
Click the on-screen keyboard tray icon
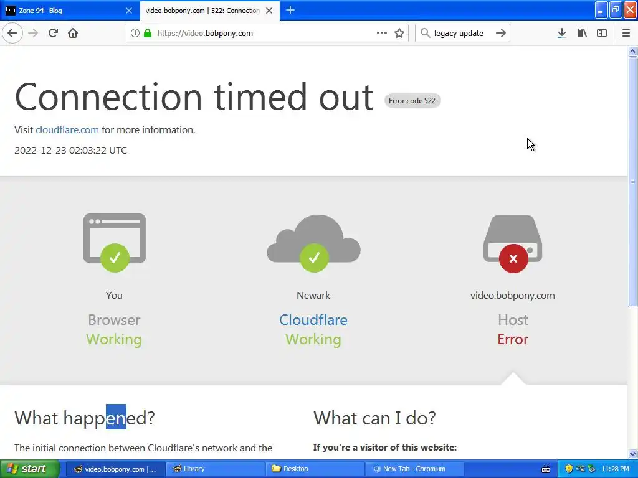[546, 469]
